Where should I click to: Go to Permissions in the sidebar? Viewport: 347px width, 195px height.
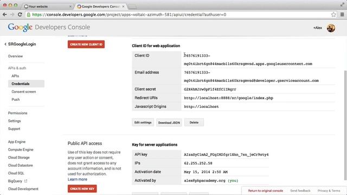pos(18,113)
